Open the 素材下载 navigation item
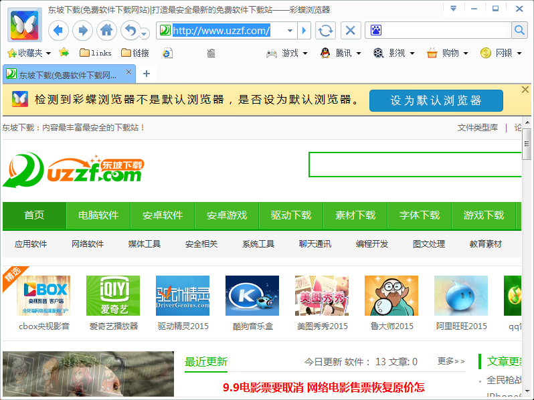 point(355,215)
